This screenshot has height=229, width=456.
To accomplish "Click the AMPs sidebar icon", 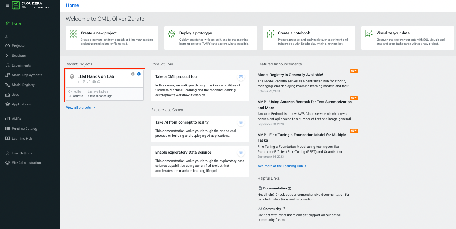I will point(8,119).
